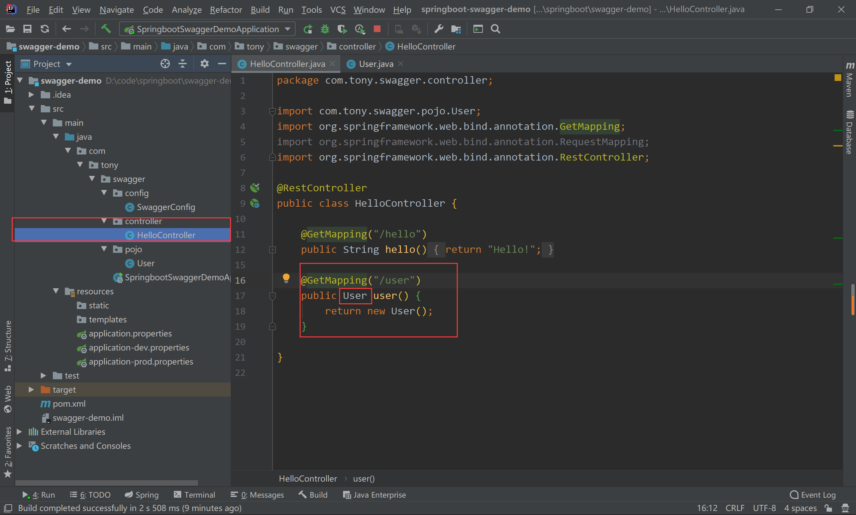Open the Terminal tool window button

[x=195, y=495]
